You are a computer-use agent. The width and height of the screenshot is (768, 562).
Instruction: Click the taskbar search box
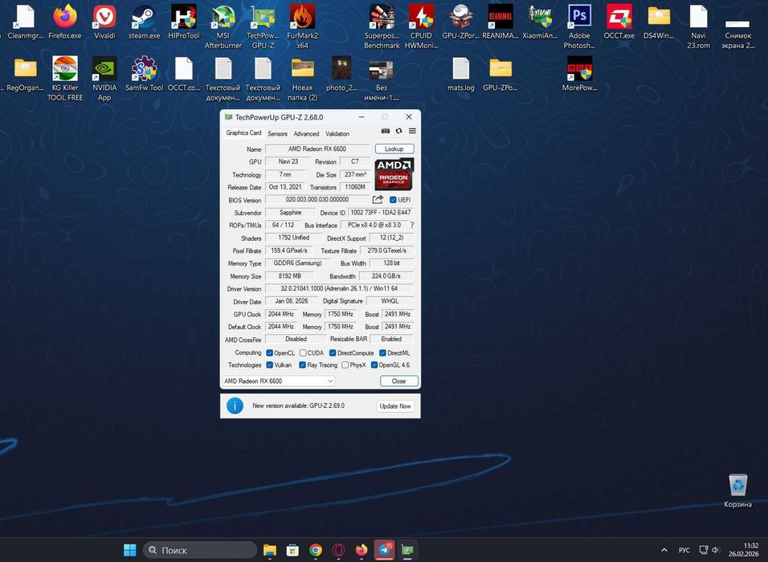pyautogui.click(x=200, y=550)
